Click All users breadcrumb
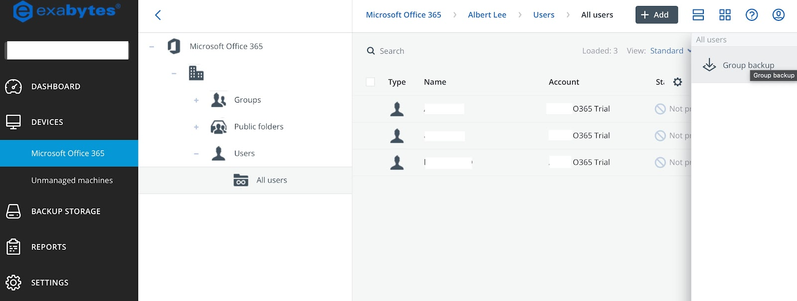The image size is (797, 301). [597, 15]
